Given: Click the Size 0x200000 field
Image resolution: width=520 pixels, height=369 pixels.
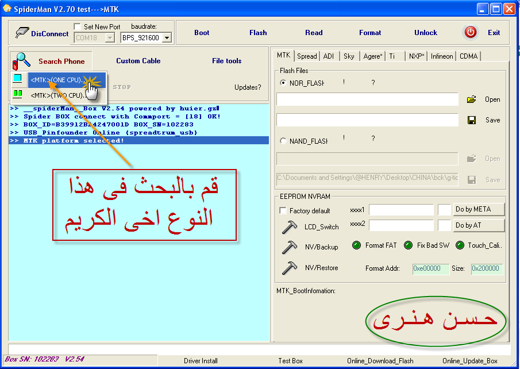Looking at the screenshot, I should tap(487, 268).
